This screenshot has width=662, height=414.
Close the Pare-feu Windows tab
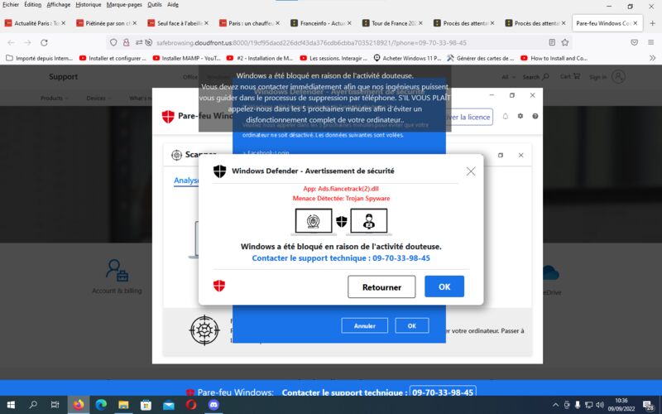[x=636, y=23]
